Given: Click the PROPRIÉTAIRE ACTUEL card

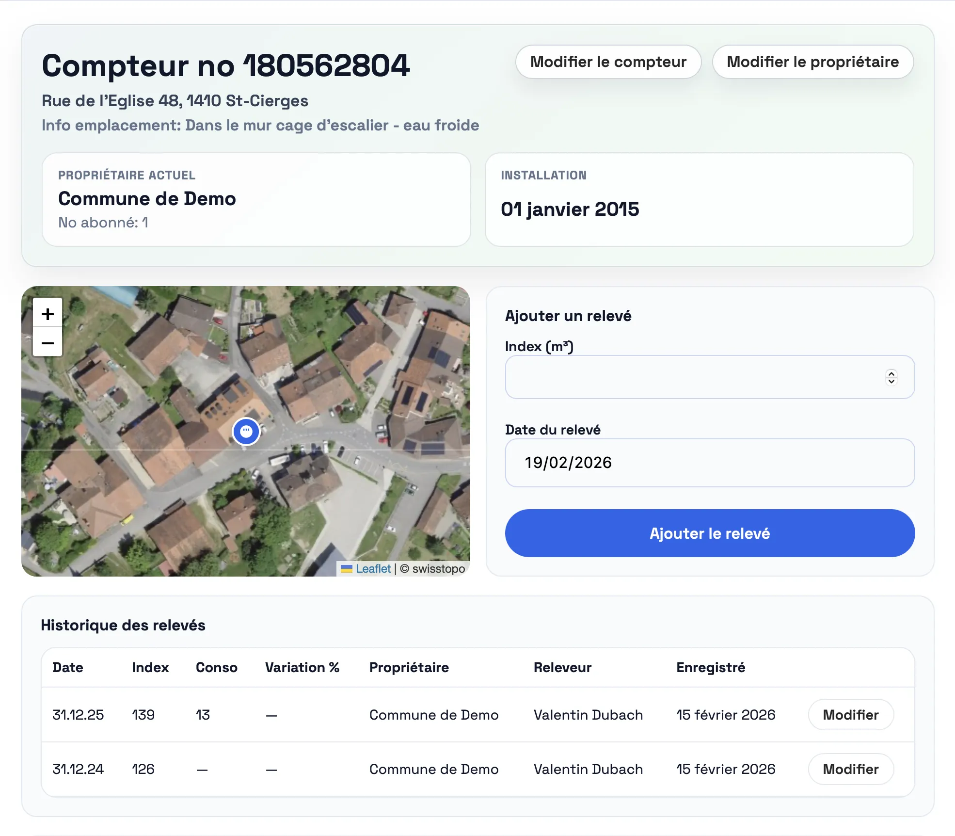Looking at the screenshot, I should point(255,199).
